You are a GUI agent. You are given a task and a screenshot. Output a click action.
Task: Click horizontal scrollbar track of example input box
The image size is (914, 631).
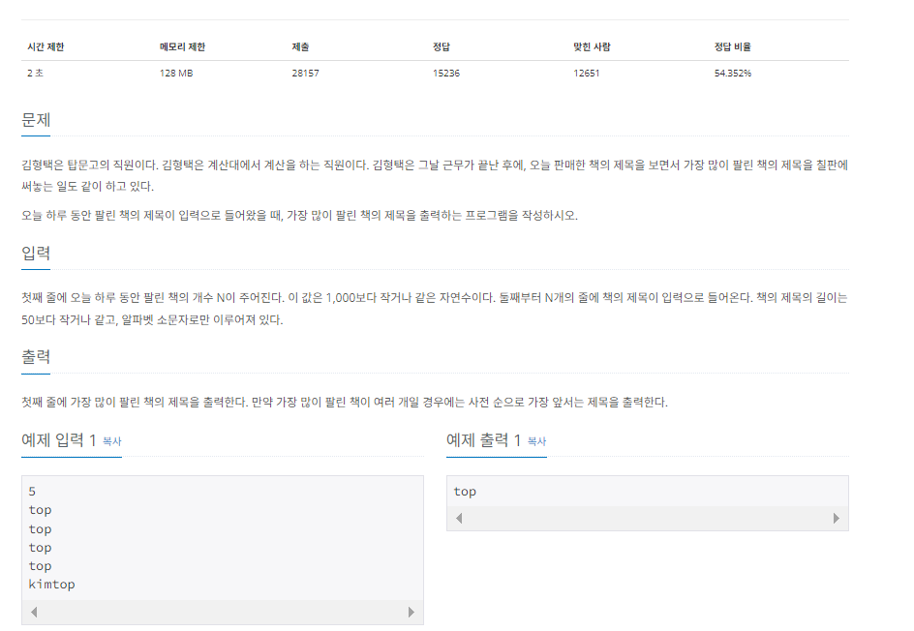pyautogui.click(x=223, y=612)
